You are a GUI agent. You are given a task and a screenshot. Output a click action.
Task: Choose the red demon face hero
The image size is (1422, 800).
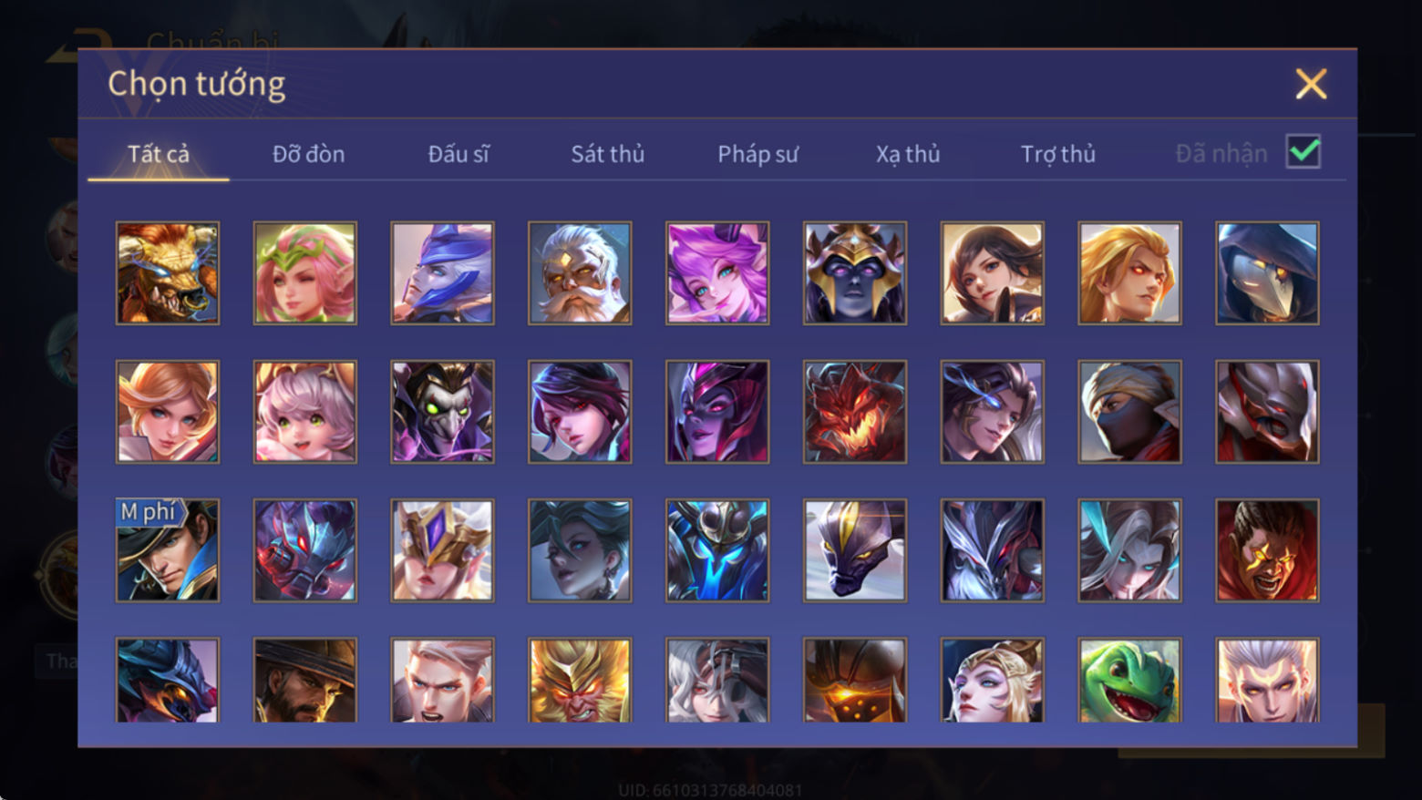click(855, 412)
